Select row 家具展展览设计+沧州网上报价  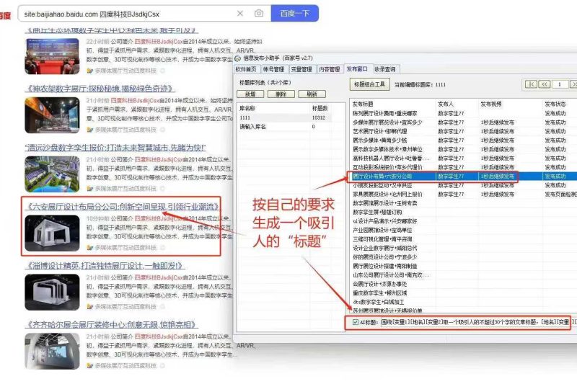(464, 194)
